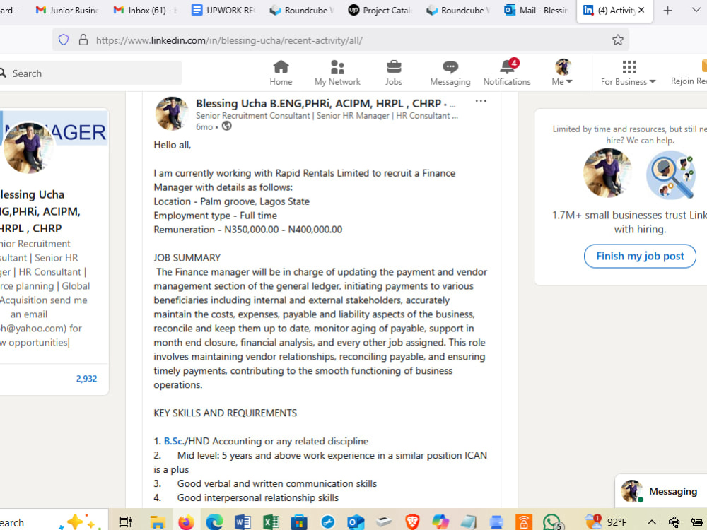Open the Messaging overlay at bottom
Viewport: 707px width, 530px height.
point(661,491)
